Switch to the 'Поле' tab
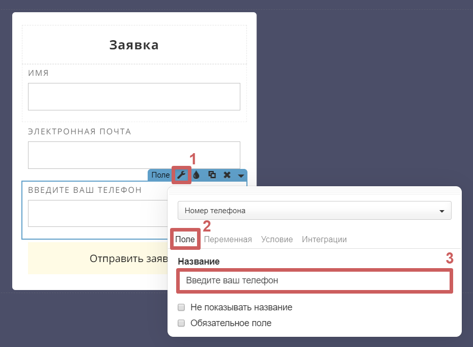 coord(185,239)
